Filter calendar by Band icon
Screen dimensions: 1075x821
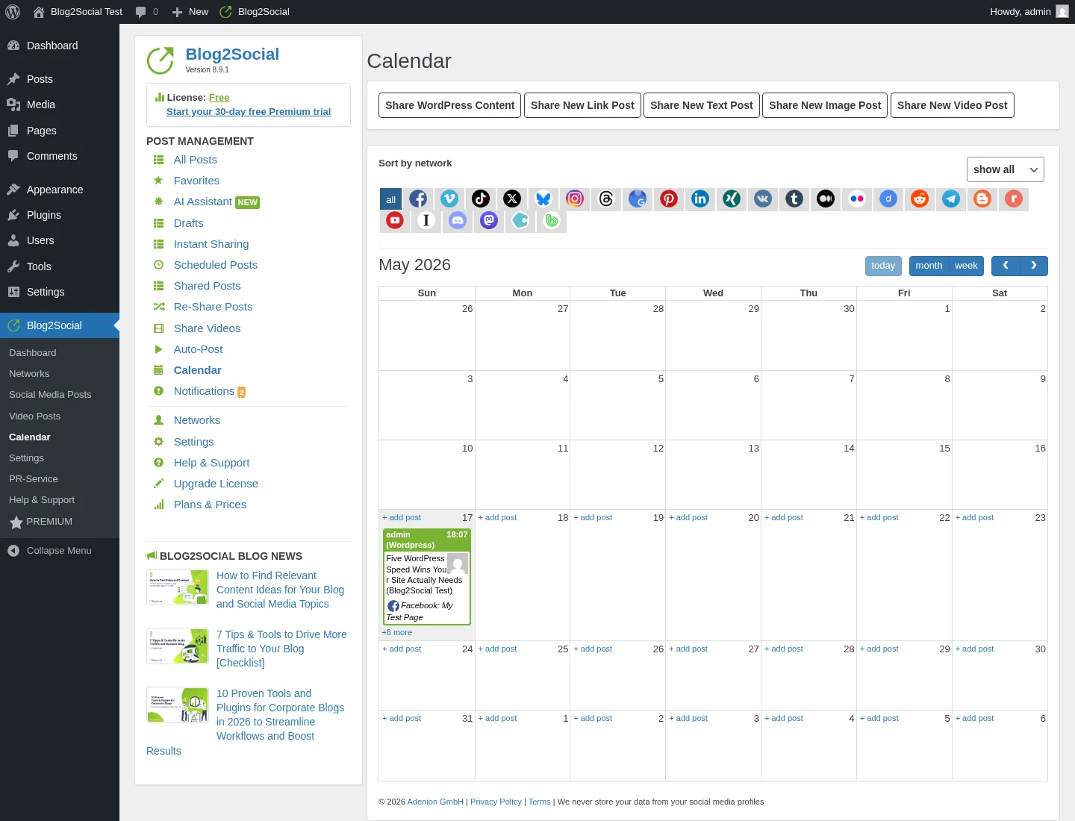click(x=552, y=220)
